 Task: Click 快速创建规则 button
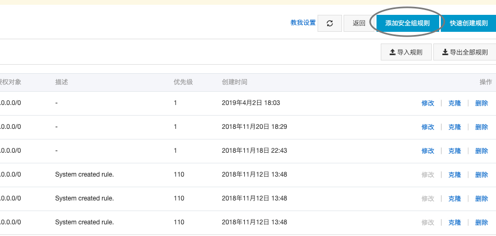pos(468,23)
